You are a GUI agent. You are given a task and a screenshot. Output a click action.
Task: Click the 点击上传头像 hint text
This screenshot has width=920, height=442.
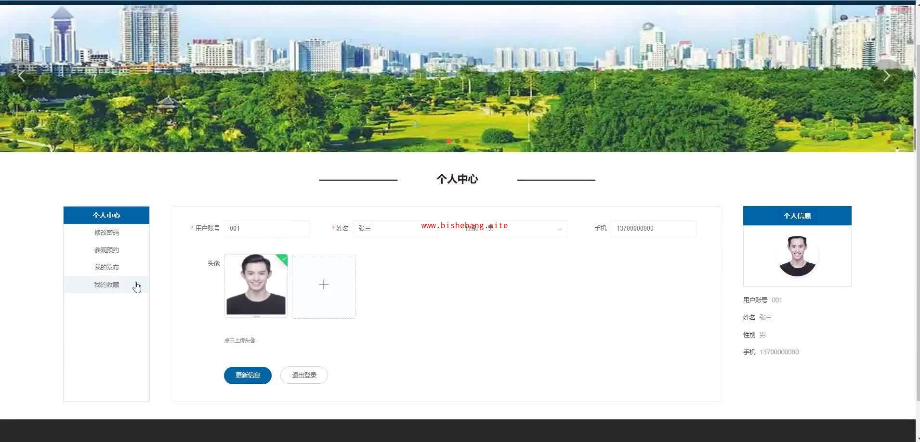click(240, 340)
